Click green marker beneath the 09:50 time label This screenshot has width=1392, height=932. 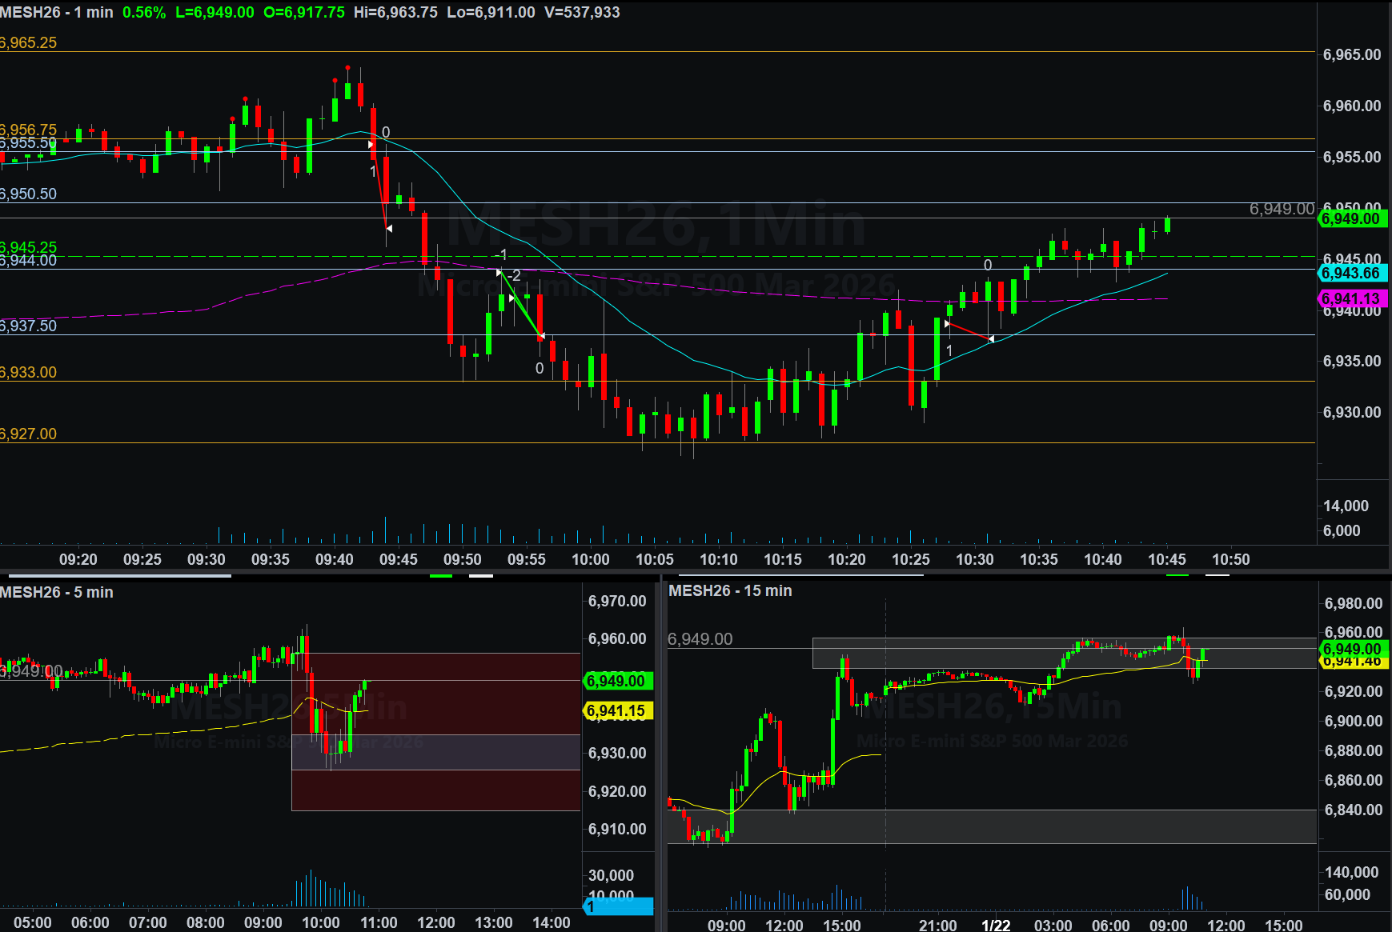pos(441,575)
